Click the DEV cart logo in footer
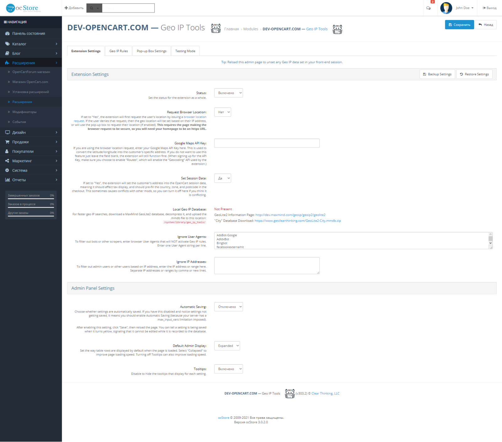 coord(290,393)
